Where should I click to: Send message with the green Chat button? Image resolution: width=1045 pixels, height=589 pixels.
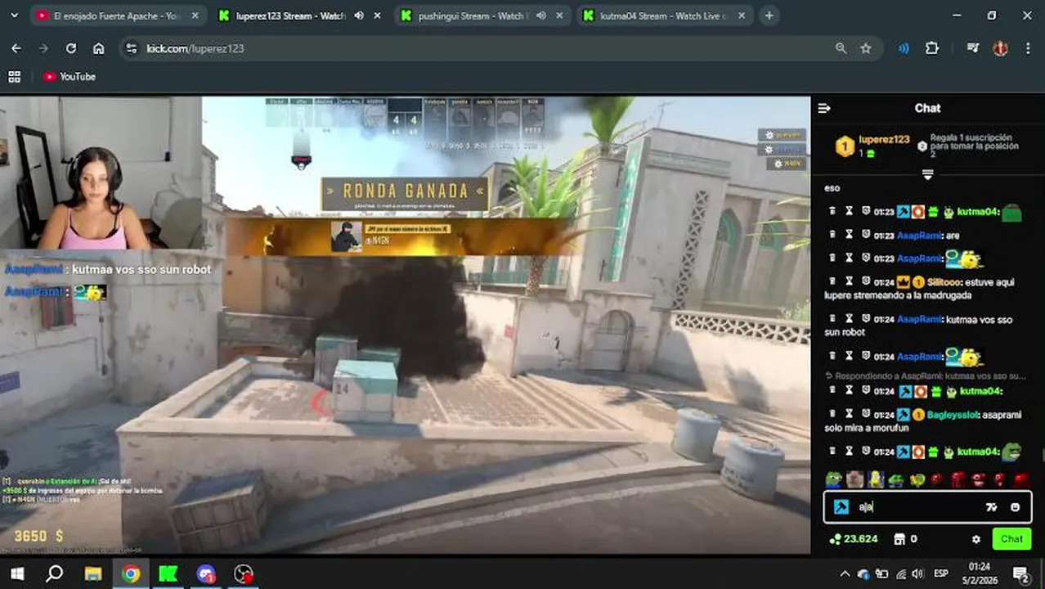(x=1011, y=539)
